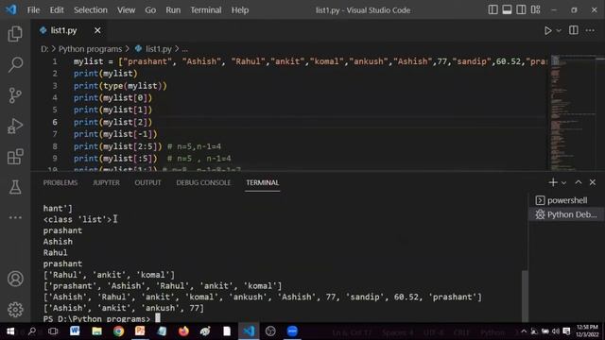Select the powershell terminal instance
This screenshot has height=340, width=605.
point(566,200)
